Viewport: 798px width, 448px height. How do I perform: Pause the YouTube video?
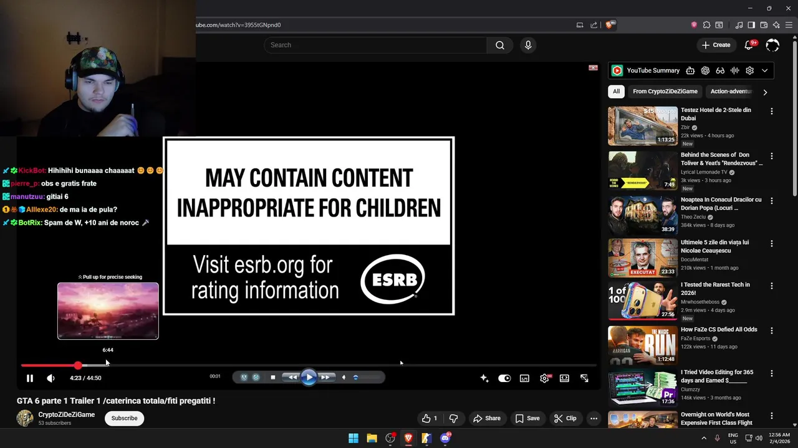coord(29,378)
